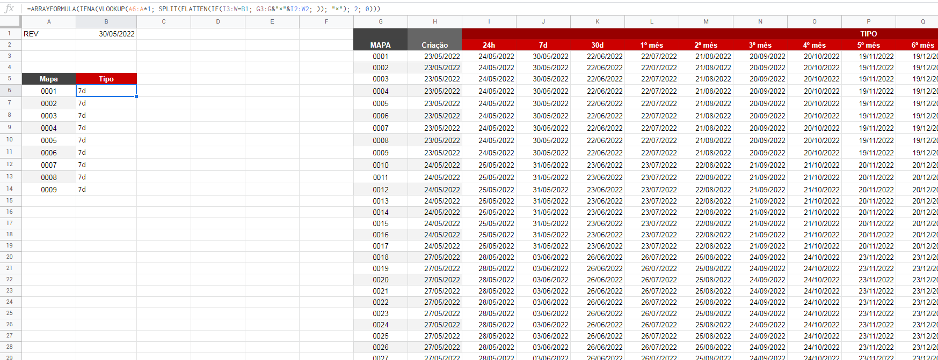938x360 pixels.
Task: Click the 30d column header
Action: 598,45
